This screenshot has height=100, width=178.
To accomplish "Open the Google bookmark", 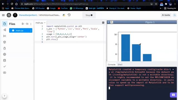I will (51, 8).
